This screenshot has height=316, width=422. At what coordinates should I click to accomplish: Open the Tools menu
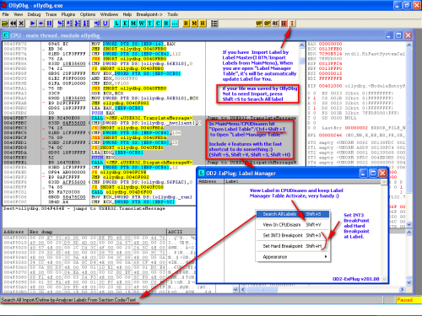(172, 14)
